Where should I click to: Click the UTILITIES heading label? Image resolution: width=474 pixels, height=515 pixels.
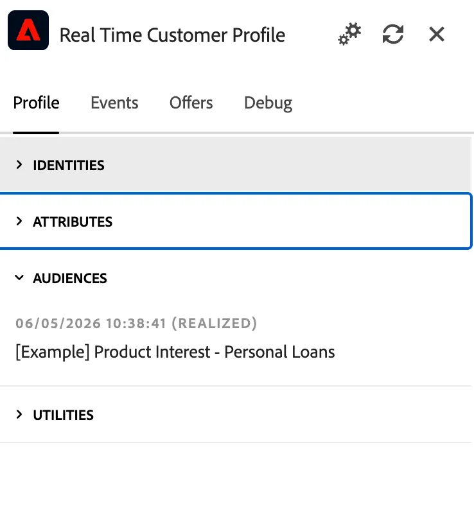click(x=64, y=415)
